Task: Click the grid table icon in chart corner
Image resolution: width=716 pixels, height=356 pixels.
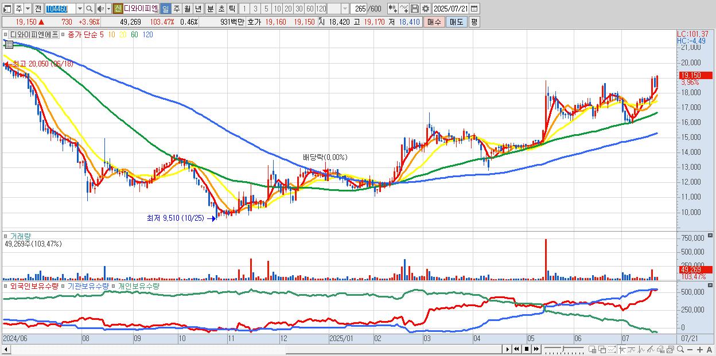Action: point(9,44)
